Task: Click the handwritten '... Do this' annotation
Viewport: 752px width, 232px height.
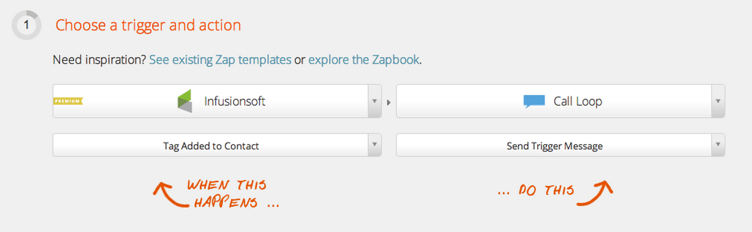Action: coord(536,190)
